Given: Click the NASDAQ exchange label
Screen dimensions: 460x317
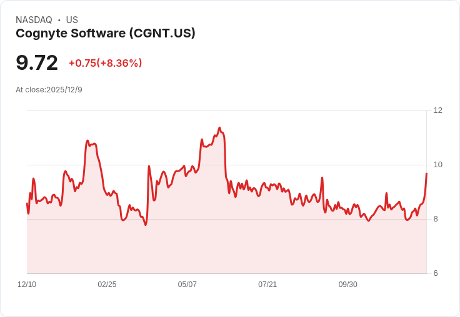Looking at the screenshot, I should point(34,20).
